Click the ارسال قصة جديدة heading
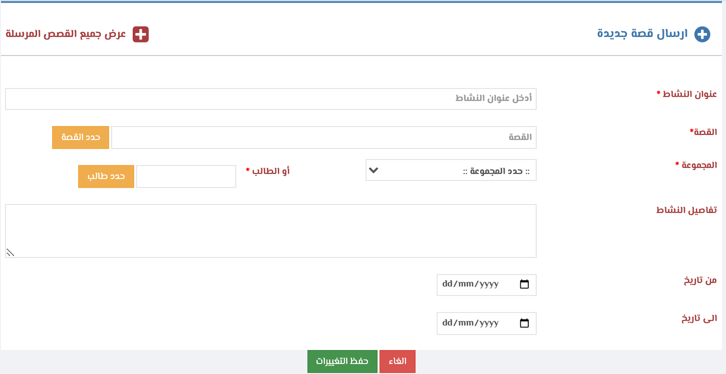The height and width of the screenshot is (374, 726). click(642, 34)
